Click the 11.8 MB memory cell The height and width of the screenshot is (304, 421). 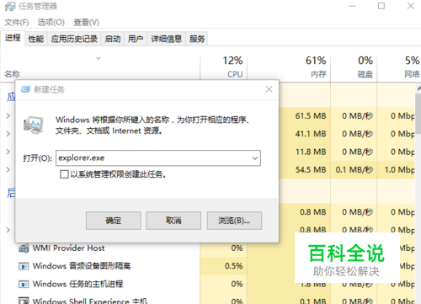pos(305,152)
